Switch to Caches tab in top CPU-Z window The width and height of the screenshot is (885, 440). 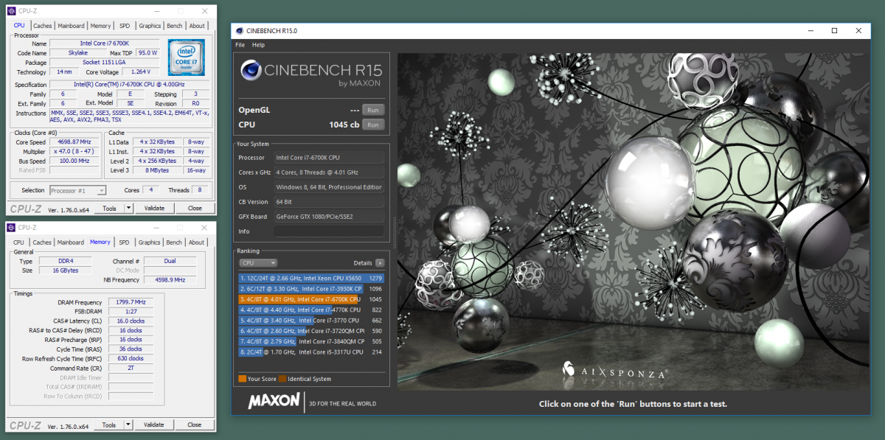[42, 26]
